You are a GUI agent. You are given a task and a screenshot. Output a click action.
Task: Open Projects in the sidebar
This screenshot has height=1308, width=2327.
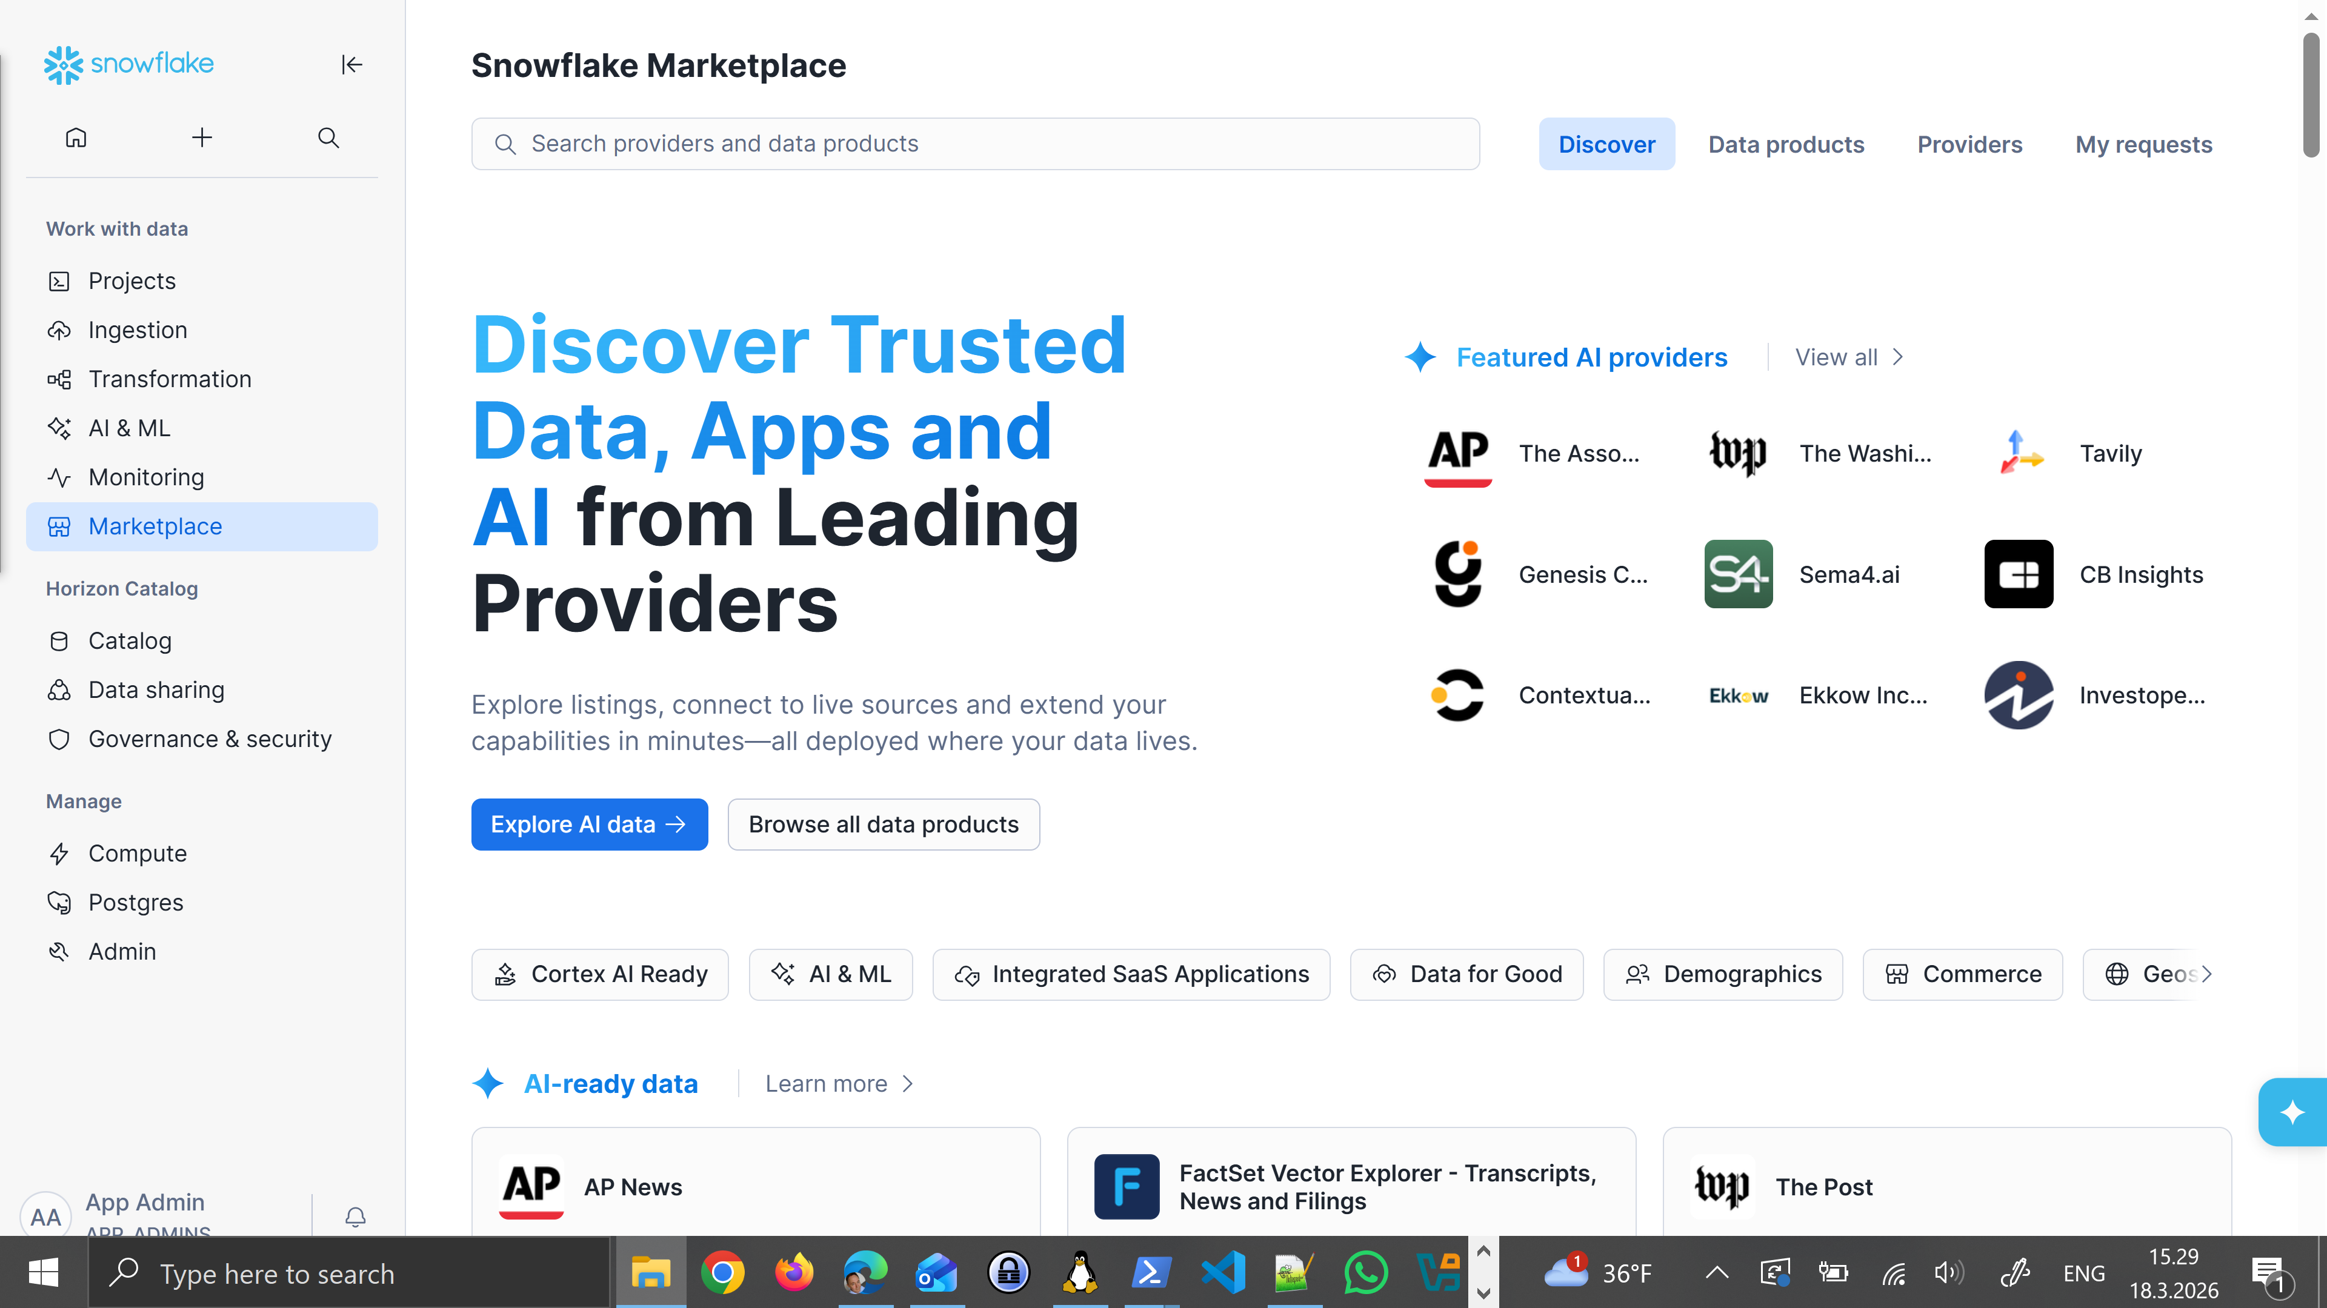click(x=202, y=281)
